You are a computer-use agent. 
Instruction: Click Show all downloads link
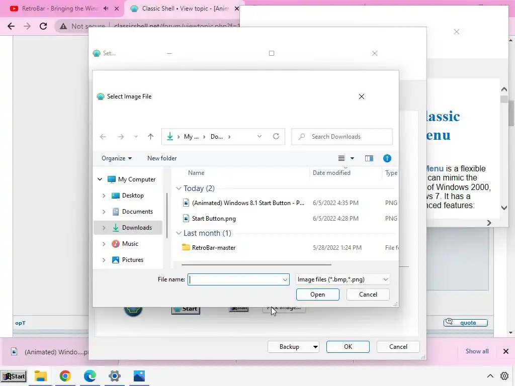tap(477, 351)
